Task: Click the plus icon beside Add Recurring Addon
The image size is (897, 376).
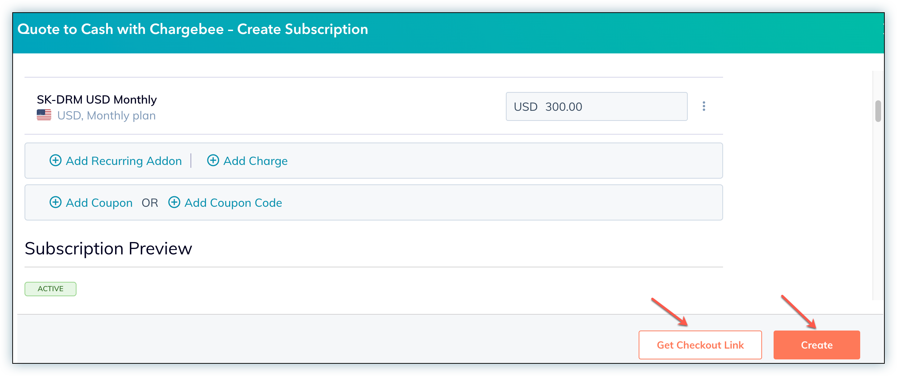Action: tap(55, 161)
